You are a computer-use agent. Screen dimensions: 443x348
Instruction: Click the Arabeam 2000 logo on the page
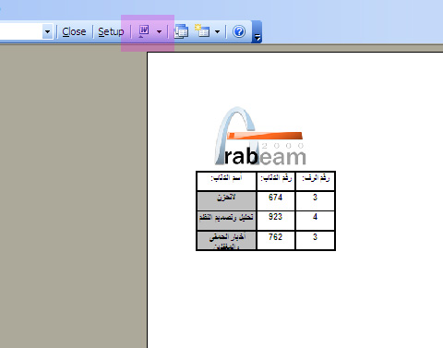[x=260, y=136]
